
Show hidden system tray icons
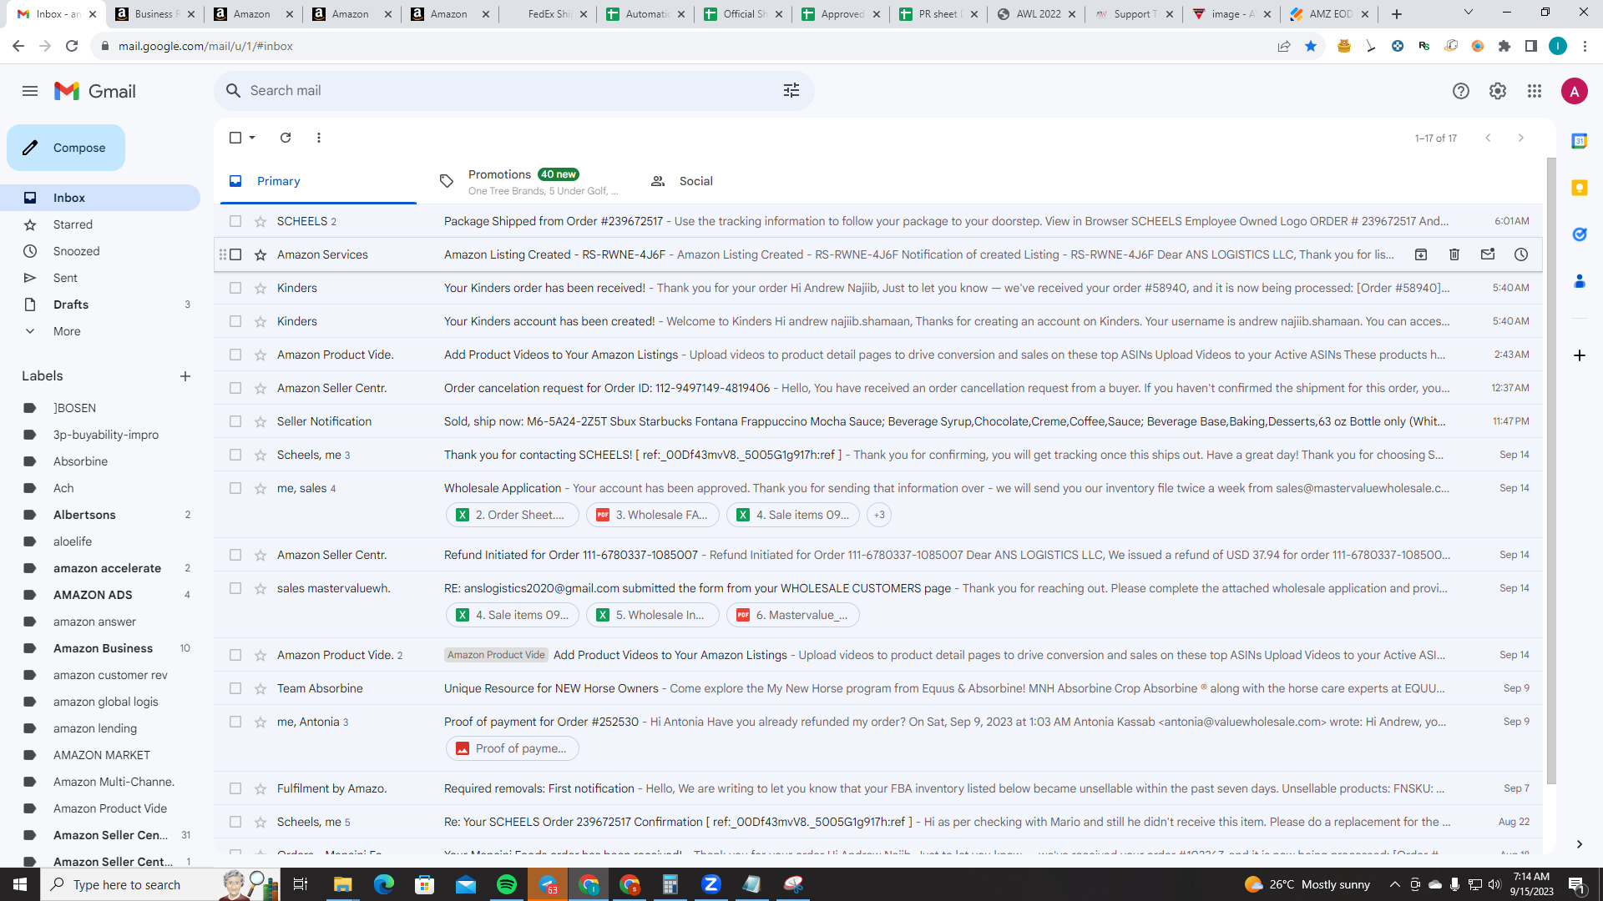coord(1394,884)
